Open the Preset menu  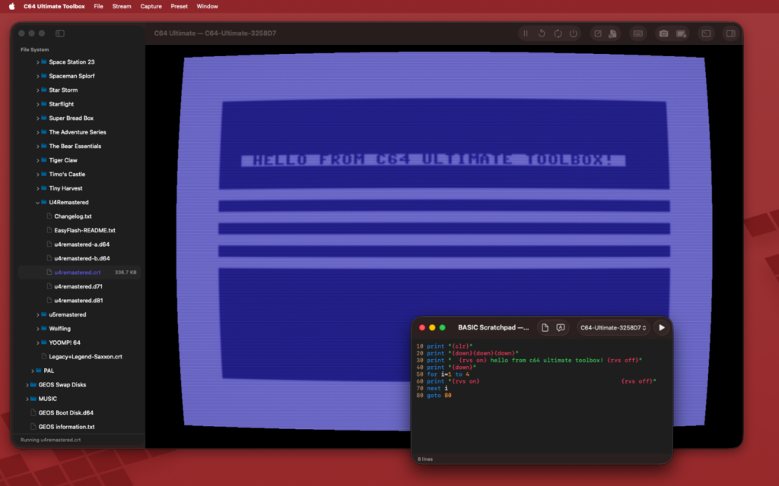point(180,6)
